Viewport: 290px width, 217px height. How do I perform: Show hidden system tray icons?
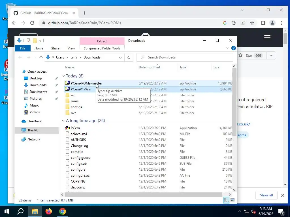coord(240,211)
